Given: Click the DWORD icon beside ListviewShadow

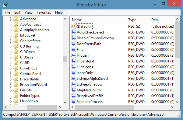Looking at the screenshot, I should coord(73,84).
